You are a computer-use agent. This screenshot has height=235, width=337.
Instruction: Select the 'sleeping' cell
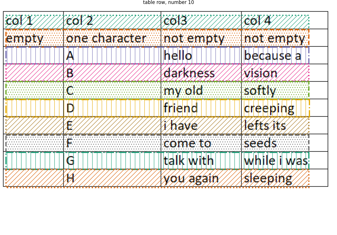click(285, 178)
